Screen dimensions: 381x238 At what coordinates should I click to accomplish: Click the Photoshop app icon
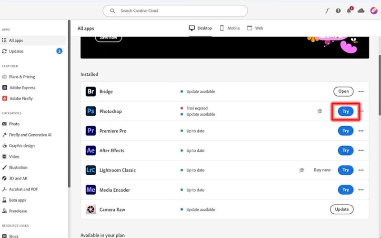point(91,111)
